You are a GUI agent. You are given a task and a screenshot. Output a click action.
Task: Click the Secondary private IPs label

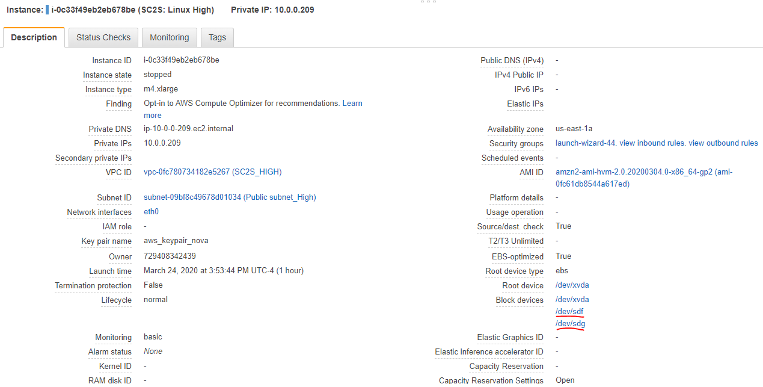click(x=93, y=158)
